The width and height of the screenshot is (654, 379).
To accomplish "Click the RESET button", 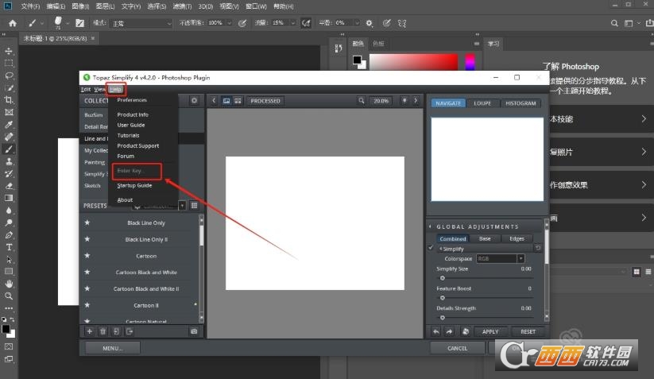I will click(x=528, y=331).
